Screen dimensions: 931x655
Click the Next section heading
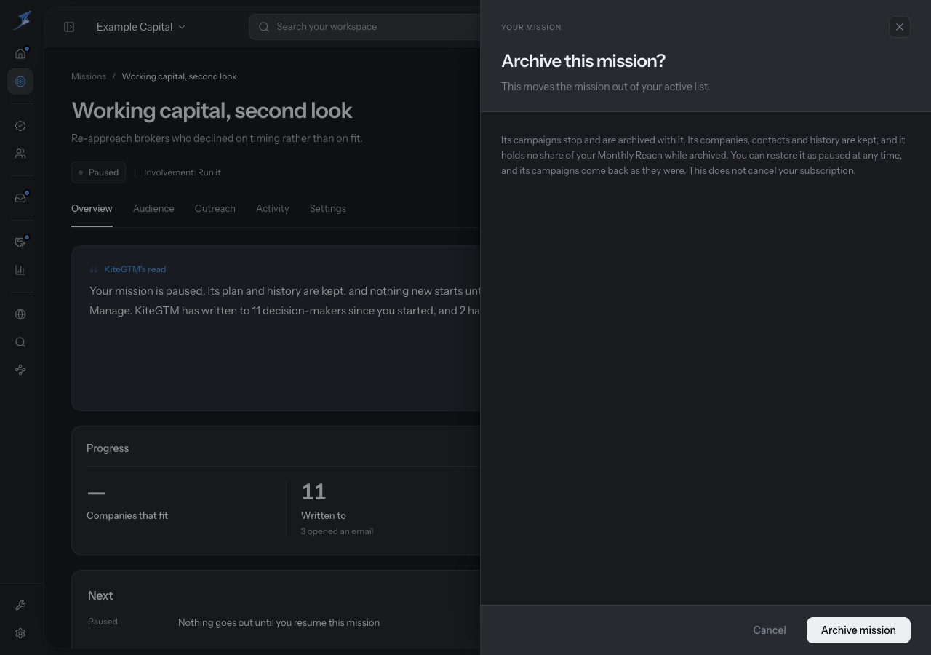point(100,595)
